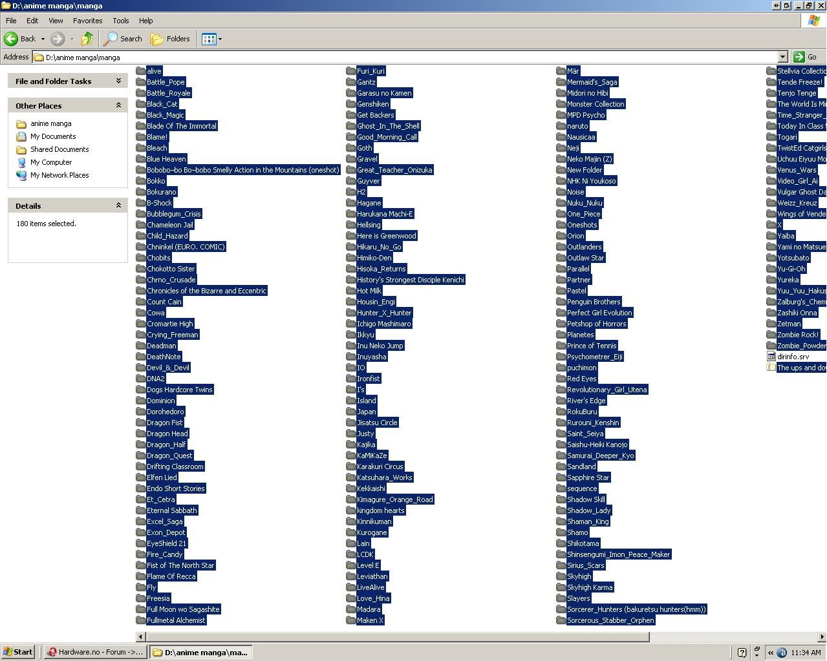Open the Help menu
This screenshot has width=827, height=661.
(x=145, y=21)
